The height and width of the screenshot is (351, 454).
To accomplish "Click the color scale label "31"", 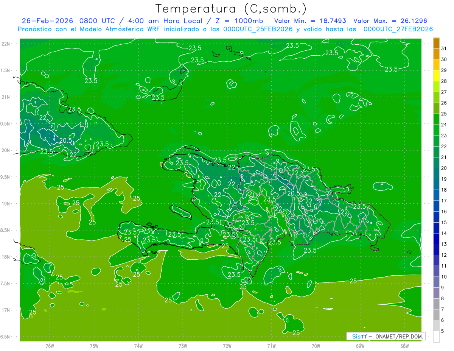I will (x=444, y=48).
